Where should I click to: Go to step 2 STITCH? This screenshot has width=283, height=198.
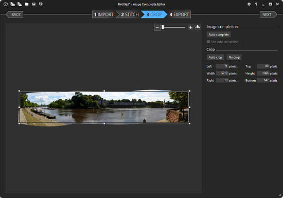(x=130, y=14)
